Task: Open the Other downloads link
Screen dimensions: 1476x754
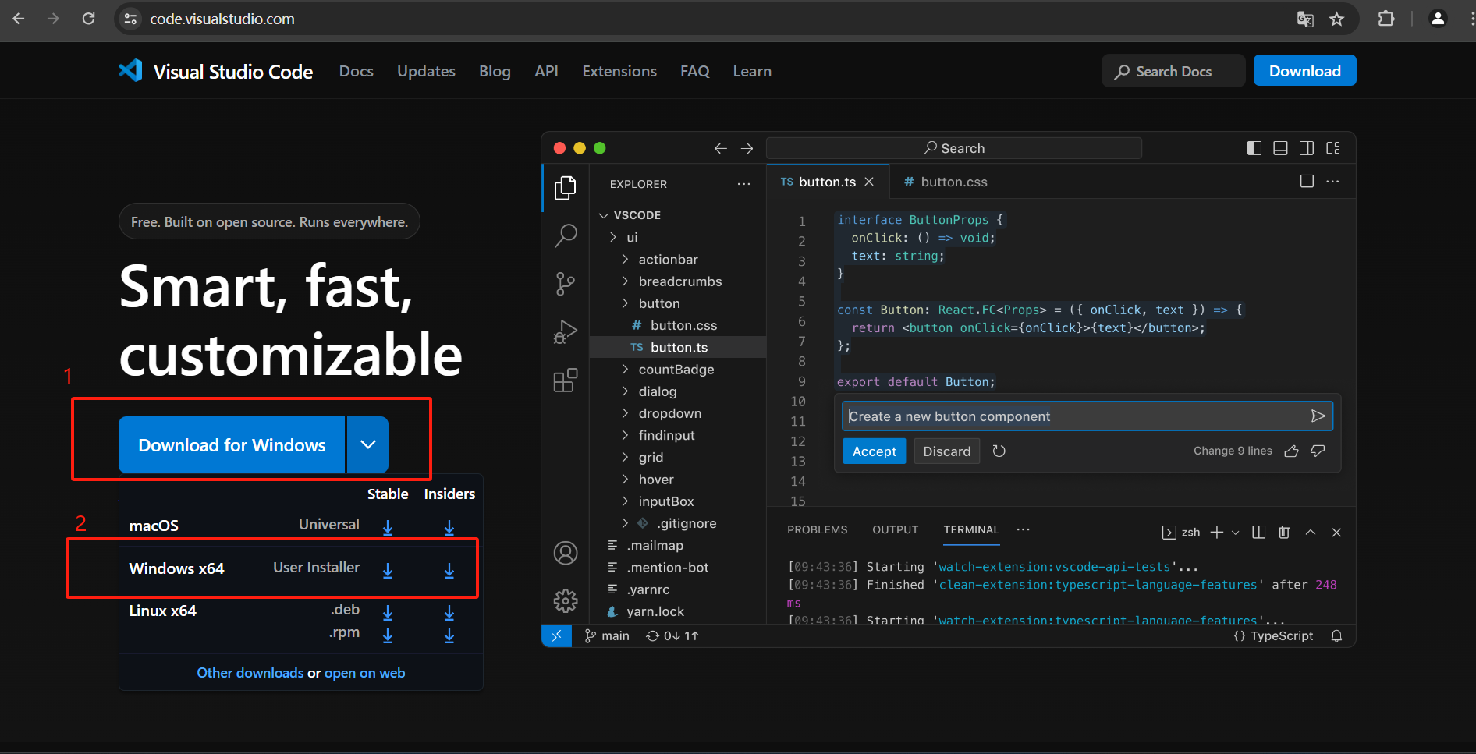Action: pos(250,673)
